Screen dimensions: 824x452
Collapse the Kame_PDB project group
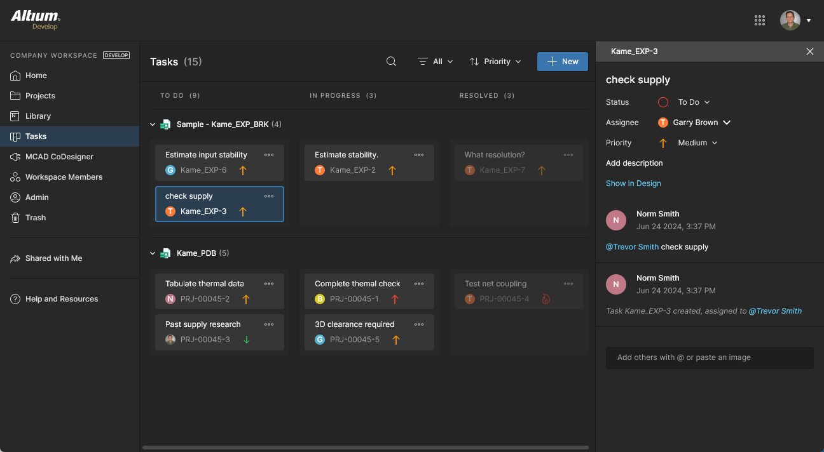(153, 254)
